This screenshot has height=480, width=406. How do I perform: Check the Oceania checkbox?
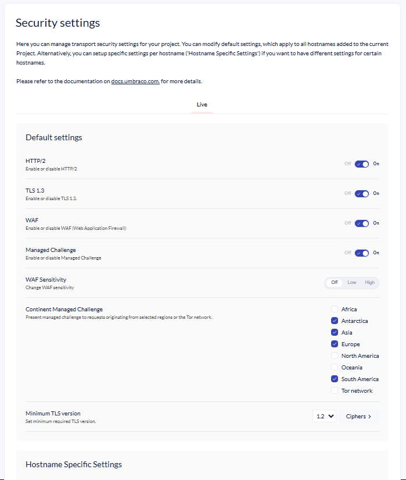[x=335, y=367]
